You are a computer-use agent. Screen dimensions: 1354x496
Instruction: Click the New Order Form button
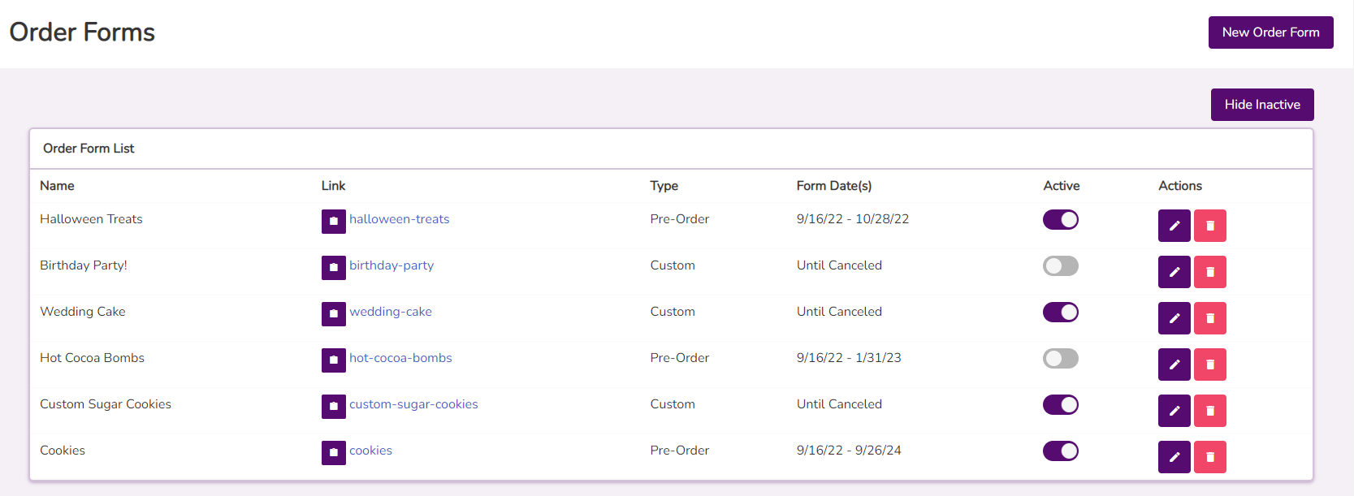pos(1270,32)
